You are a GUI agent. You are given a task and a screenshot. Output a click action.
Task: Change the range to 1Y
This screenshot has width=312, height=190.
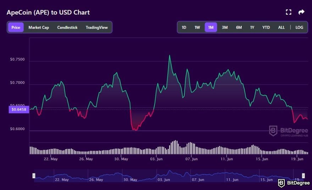[252, 27]
